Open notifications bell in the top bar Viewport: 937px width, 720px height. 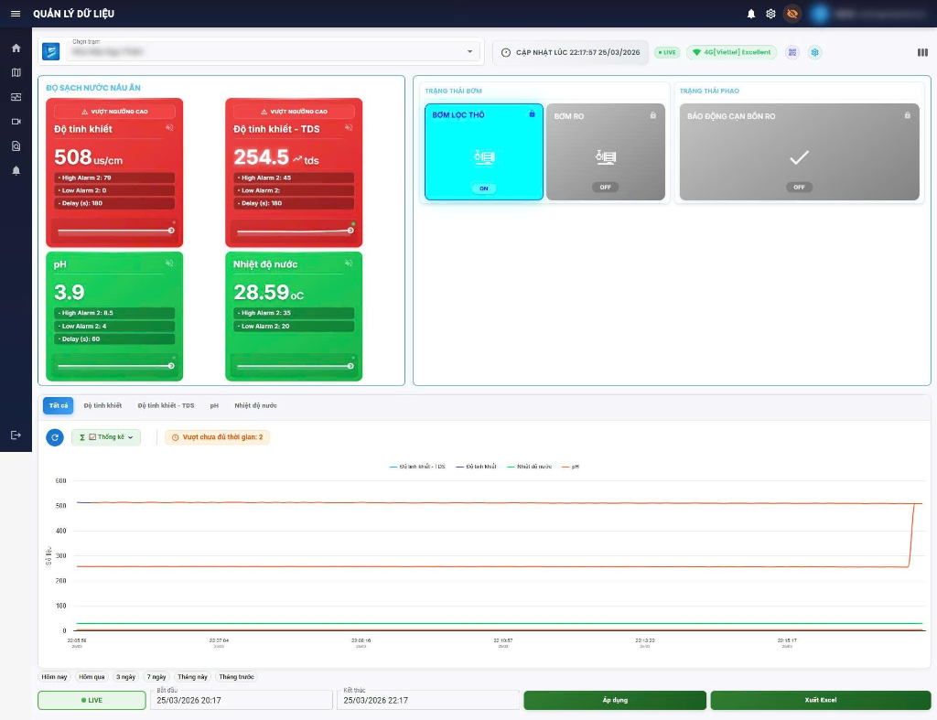pos(751,14)
